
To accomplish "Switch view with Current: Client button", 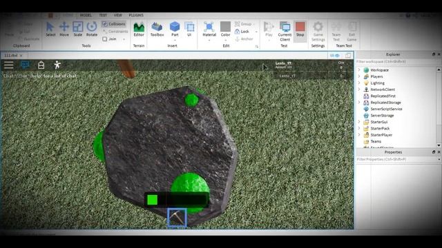I will coord(285,32).
